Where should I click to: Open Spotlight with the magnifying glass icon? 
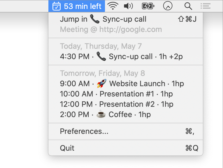click(x=188, y=6)
